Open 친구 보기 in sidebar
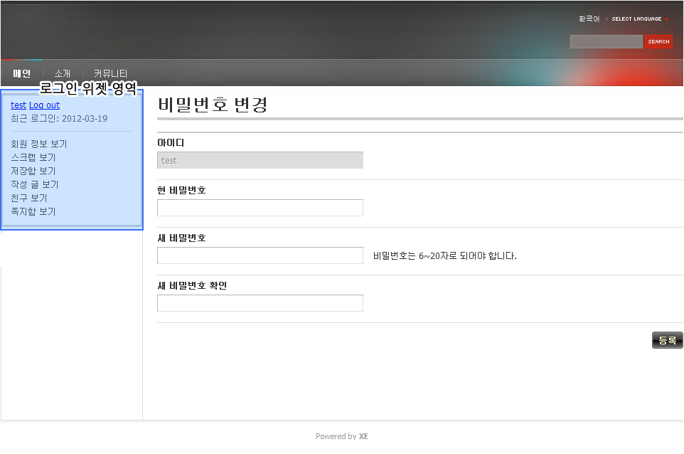The image size is (684, 454). pyautogui.click(x=29, y=198)
